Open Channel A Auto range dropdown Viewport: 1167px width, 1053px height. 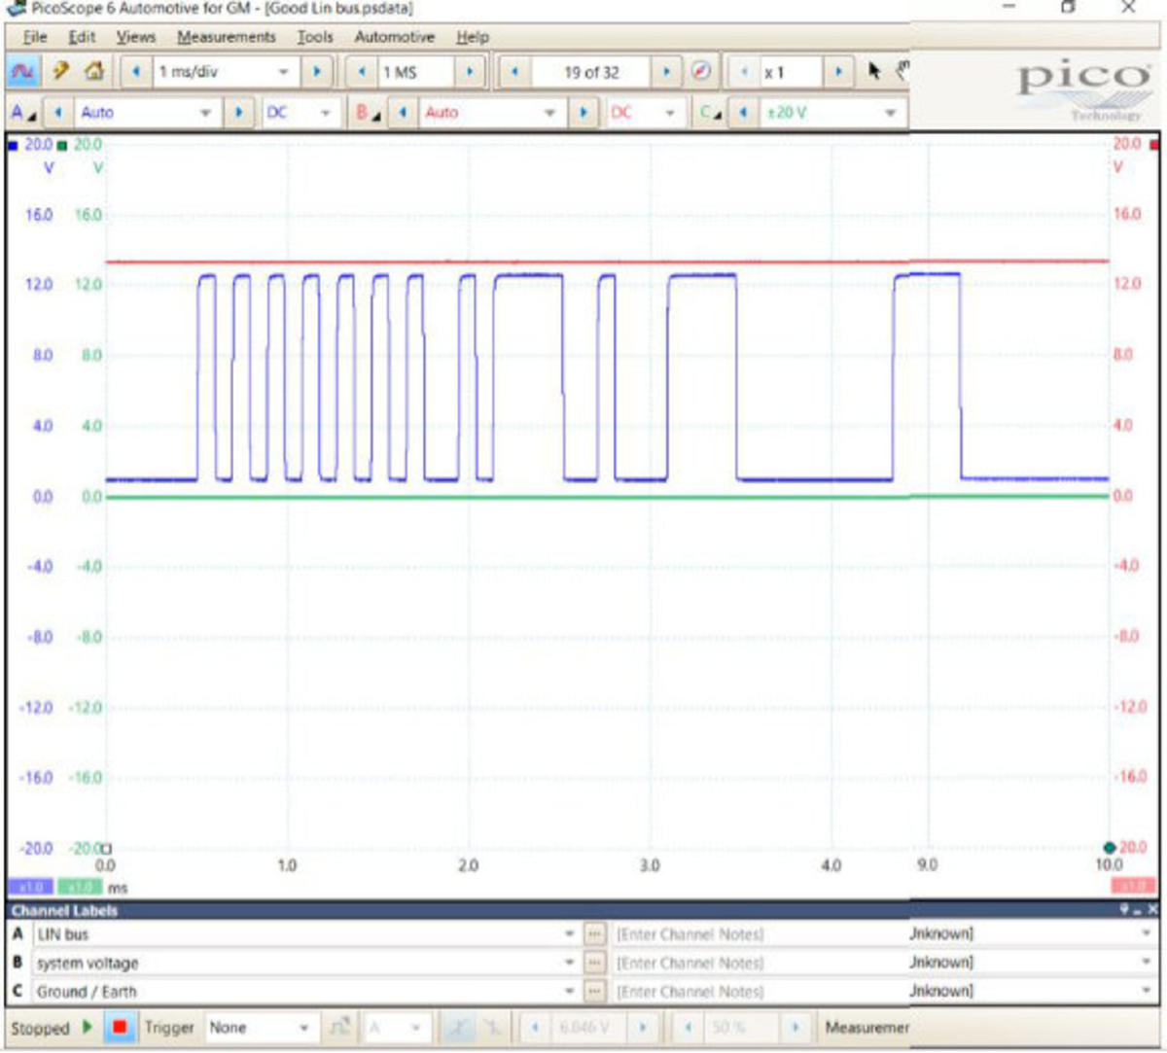tap(205, 113)
